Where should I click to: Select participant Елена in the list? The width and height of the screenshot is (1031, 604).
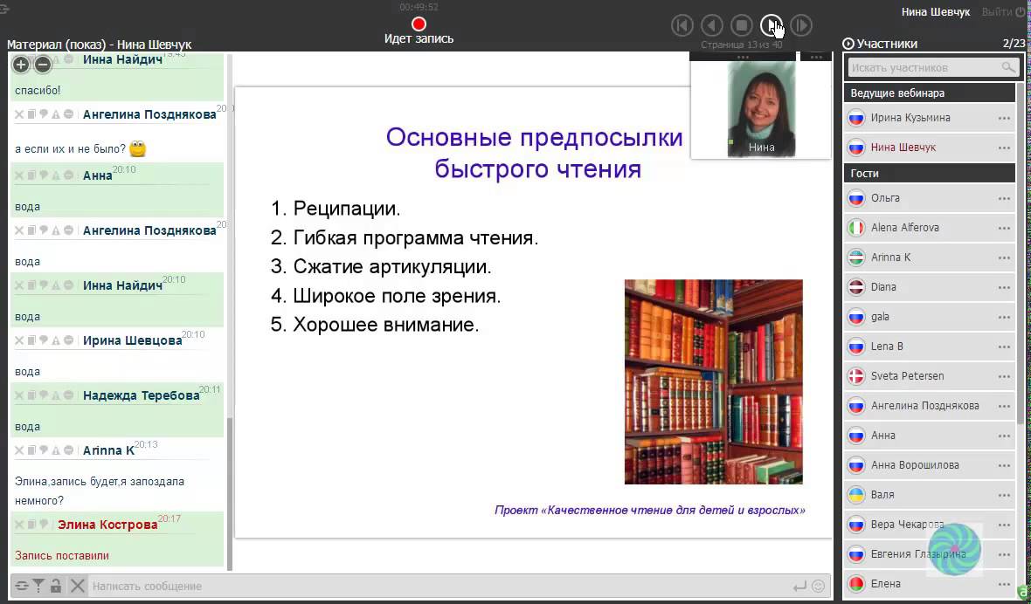(929, 584)
